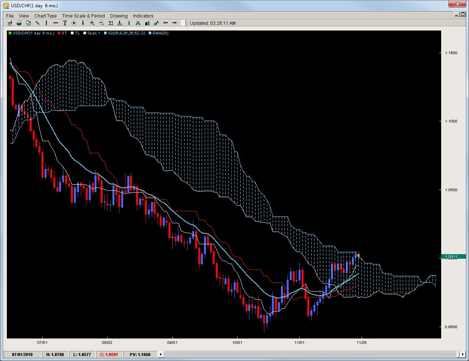
Task: Click the export to spreadsheet toolbar icon
Action: (x=10, y=23)
